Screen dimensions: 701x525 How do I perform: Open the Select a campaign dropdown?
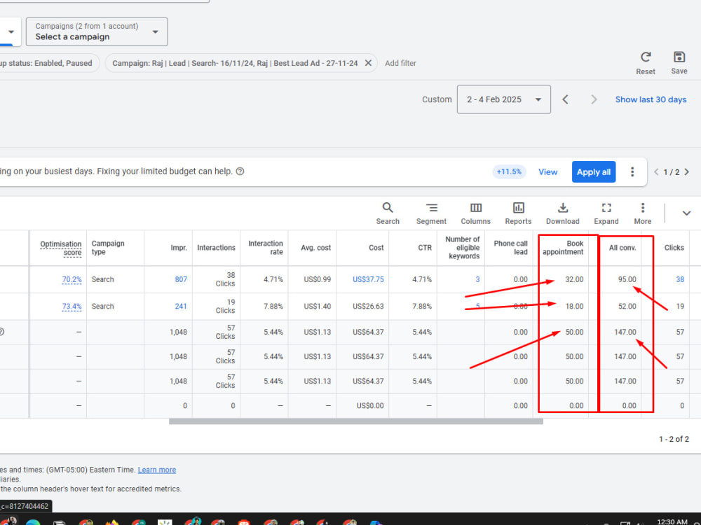click(97, 31)
